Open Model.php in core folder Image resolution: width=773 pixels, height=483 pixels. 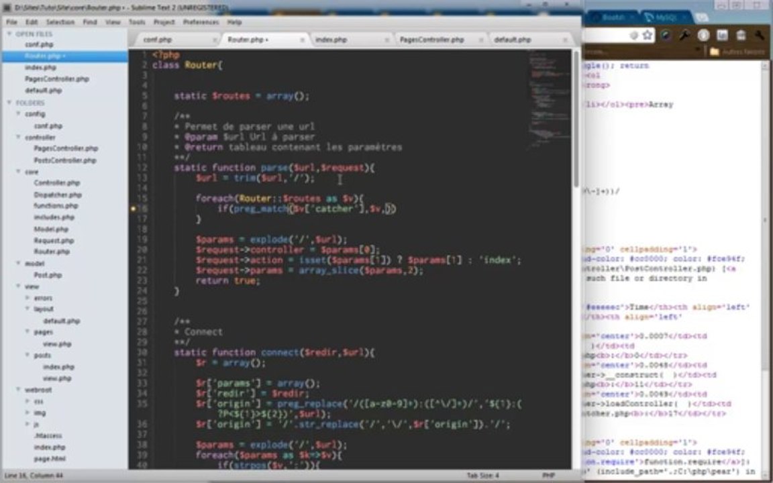(x=51, y=229)
